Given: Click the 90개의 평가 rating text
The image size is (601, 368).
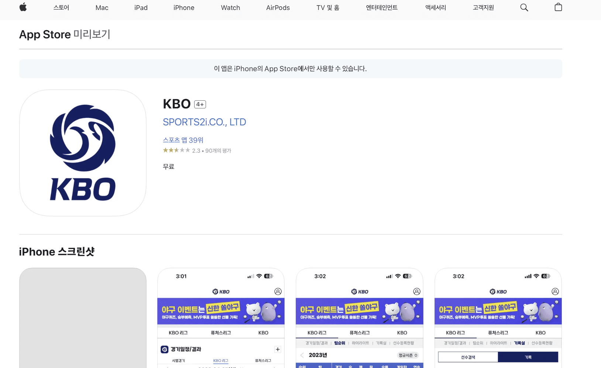Looking at the screenshot, I should point(218,150).
